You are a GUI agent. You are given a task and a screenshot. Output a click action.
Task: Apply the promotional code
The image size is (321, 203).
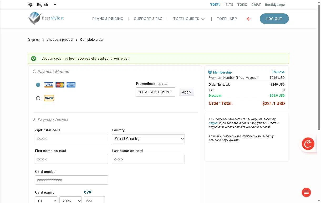pyautogui.click(x=186, y=92)
